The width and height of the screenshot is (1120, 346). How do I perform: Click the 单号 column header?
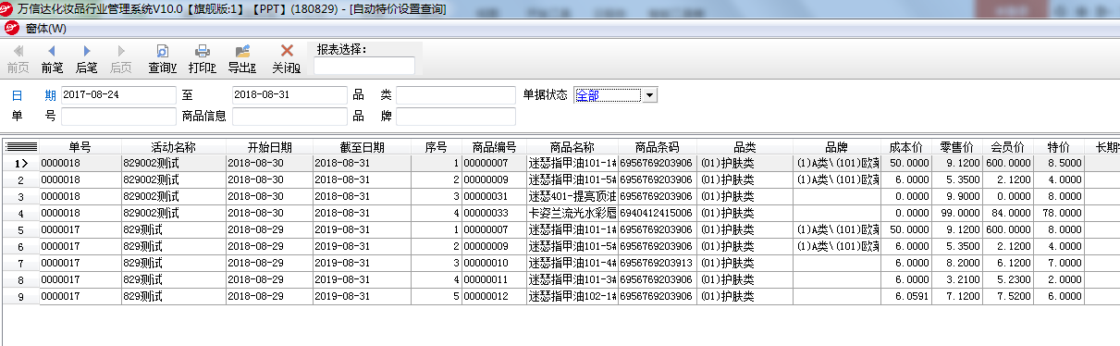tap(80, 147)
